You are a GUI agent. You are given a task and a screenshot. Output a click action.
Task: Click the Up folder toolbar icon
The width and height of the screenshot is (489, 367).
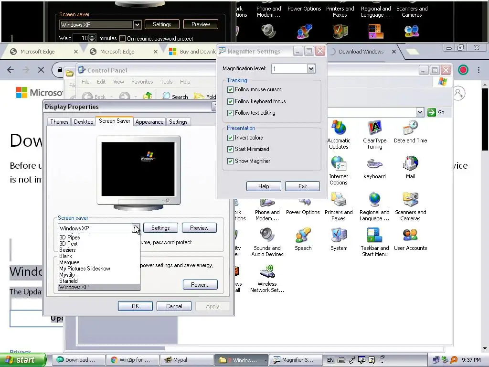[148, 96]
